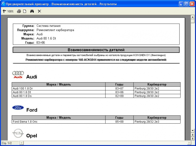
Task: Click the printer icon to print report
Action: pos(19,11)
